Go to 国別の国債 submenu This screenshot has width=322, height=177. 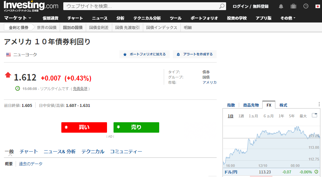pos(73,27)
